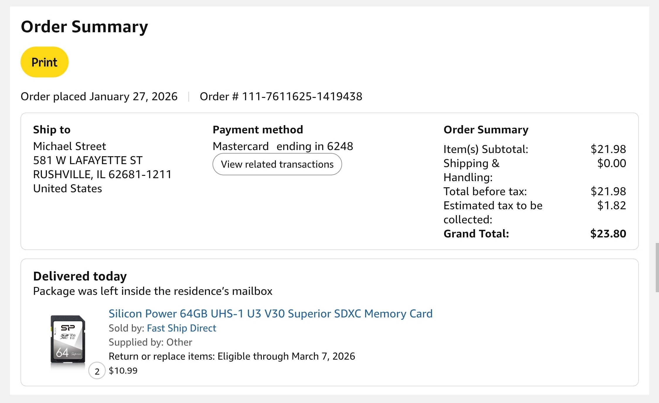Image resolution: width=659 pixels, height=403 pixels.
Task: Visit the Fast Ship Direct seller page
Action: coord(181,328)
